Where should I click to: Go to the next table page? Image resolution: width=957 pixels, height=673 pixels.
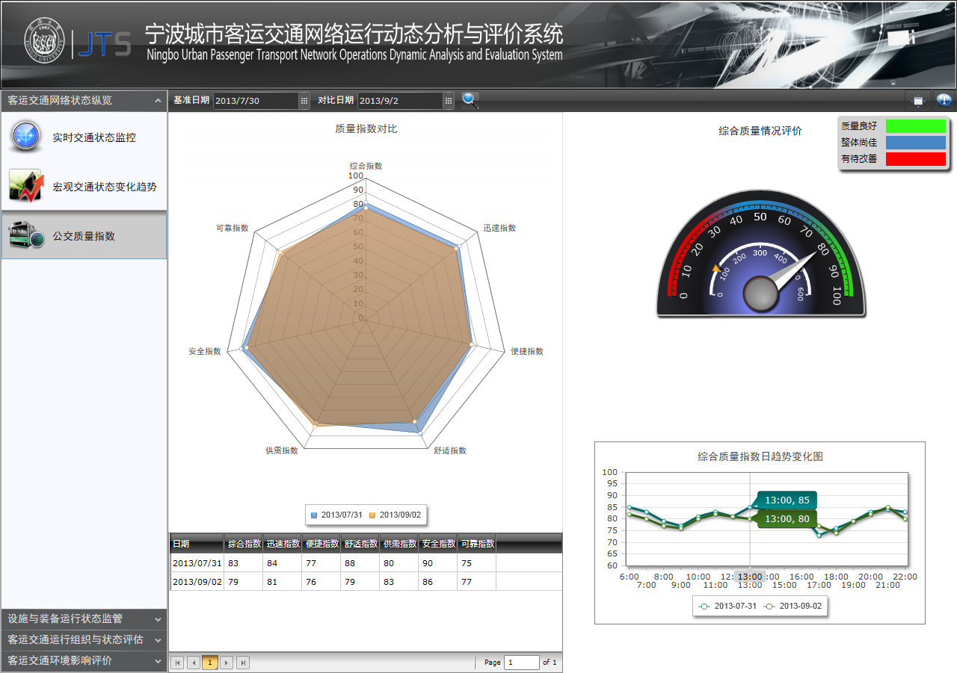tap(227, 663)
